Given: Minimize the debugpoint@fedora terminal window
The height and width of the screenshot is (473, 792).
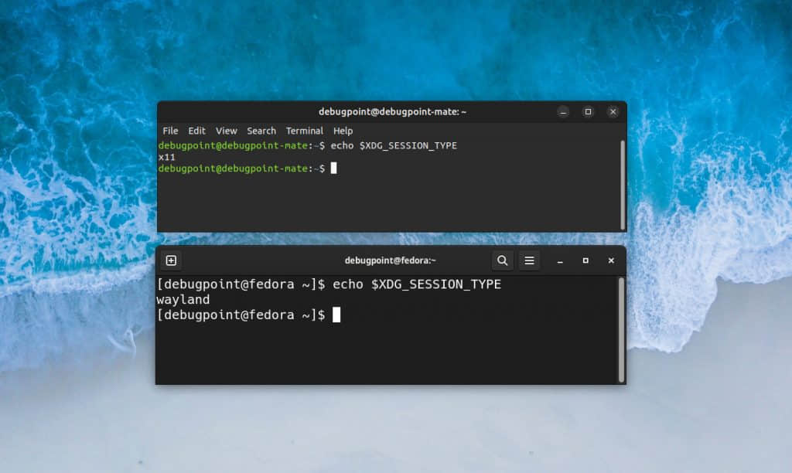Looking at the screenshot, I should (x=560, y=261).
